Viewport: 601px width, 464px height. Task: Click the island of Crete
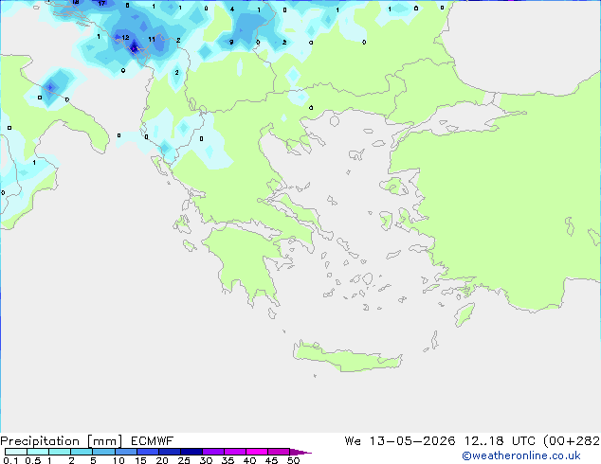[347, 358]
